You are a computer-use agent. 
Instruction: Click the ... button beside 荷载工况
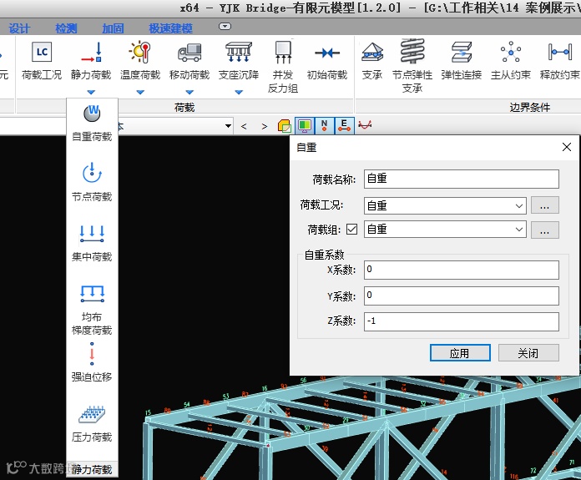(544, 205)
